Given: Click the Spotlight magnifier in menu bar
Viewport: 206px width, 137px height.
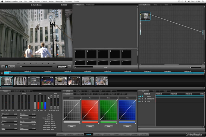Looking at the screenshot, I should [203, 1].
